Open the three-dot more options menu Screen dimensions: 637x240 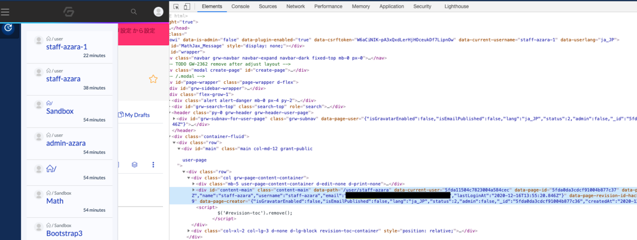[153, 165]
